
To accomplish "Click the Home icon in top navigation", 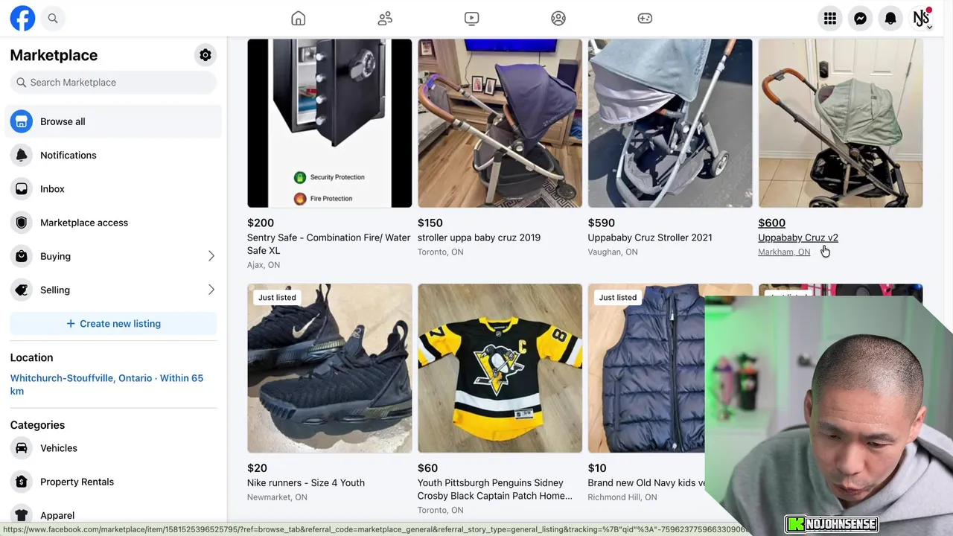I will 299,19.
